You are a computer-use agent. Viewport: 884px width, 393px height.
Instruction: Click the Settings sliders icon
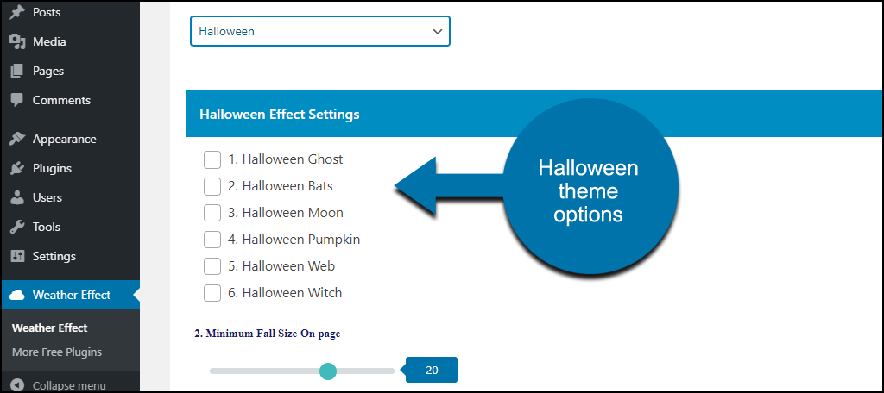pyautogui.click(x=18, y=256)
